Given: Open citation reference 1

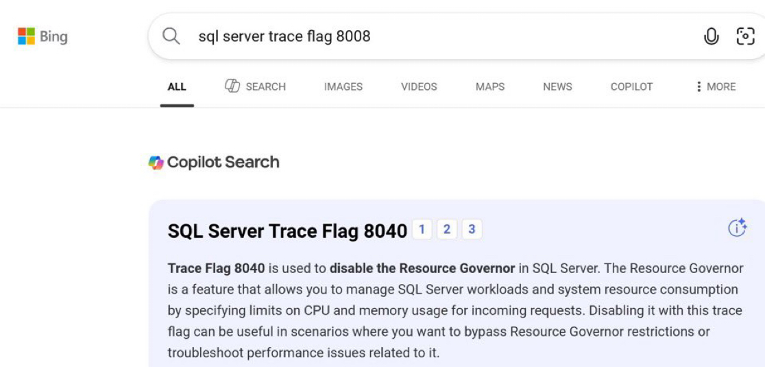Looking at the screenshot, I should (422, 230).
